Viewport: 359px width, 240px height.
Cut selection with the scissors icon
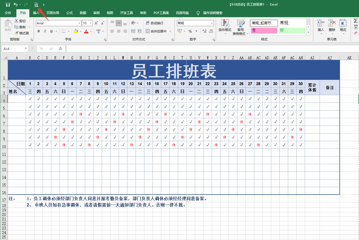click(x=16, y=21)
